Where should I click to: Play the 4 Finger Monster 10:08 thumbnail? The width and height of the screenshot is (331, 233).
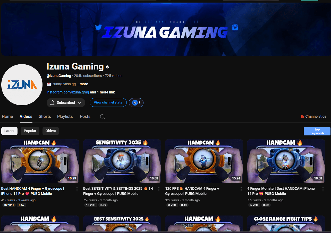coord(286,161)
